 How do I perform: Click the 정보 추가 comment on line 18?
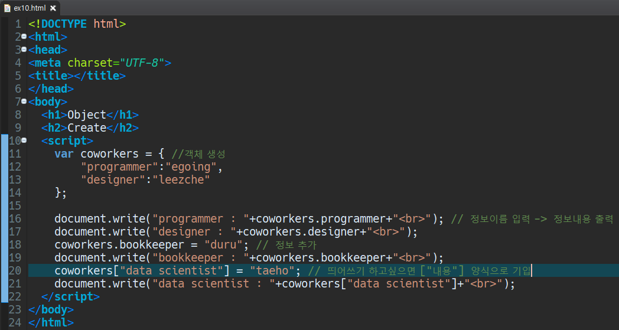286,245
